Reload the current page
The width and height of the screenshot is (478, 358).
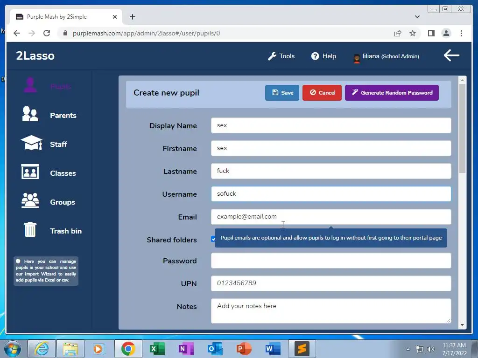pos(47,33)
